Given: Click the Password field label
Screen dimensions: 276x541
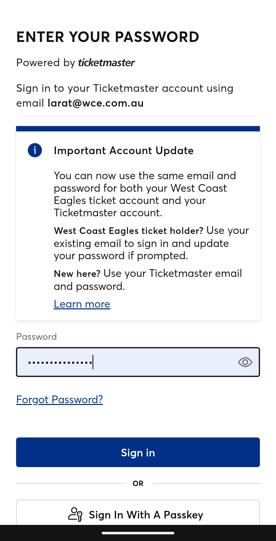Looking at the screenshot, I should point(37,337).
